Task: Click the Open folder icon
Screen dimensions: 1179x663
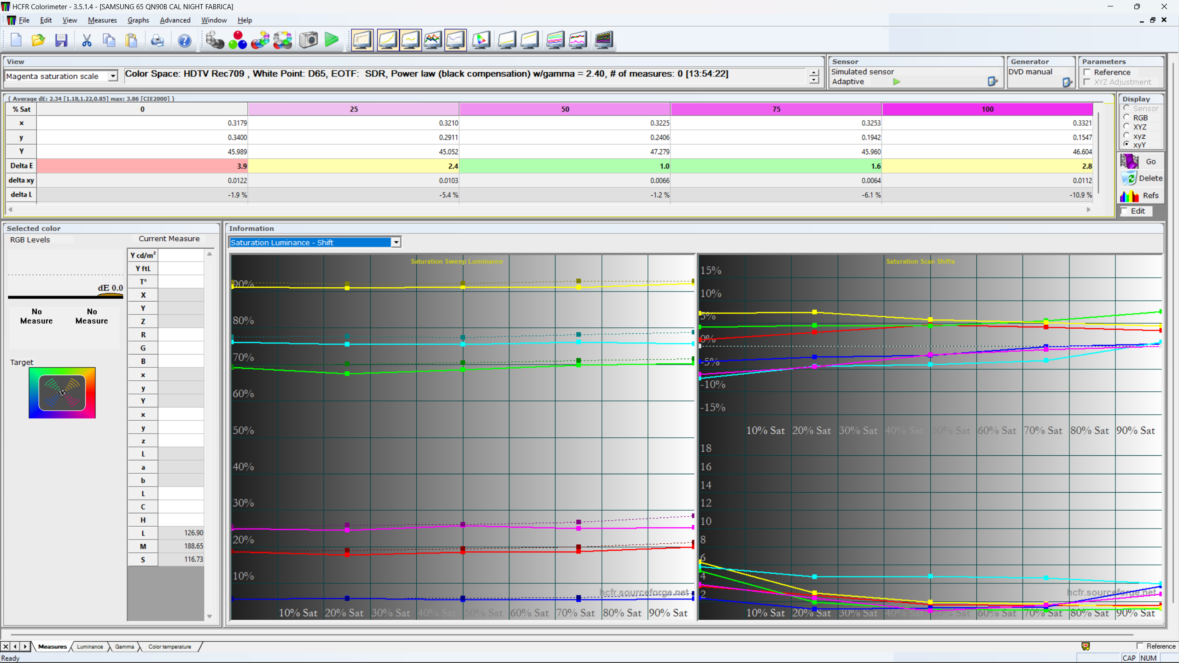Action: click(38, 40)
